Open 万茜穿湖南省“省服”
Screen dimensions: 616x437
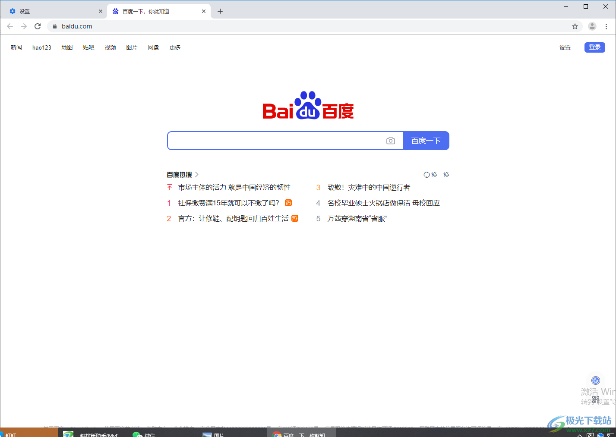click(x=357, y=218)
